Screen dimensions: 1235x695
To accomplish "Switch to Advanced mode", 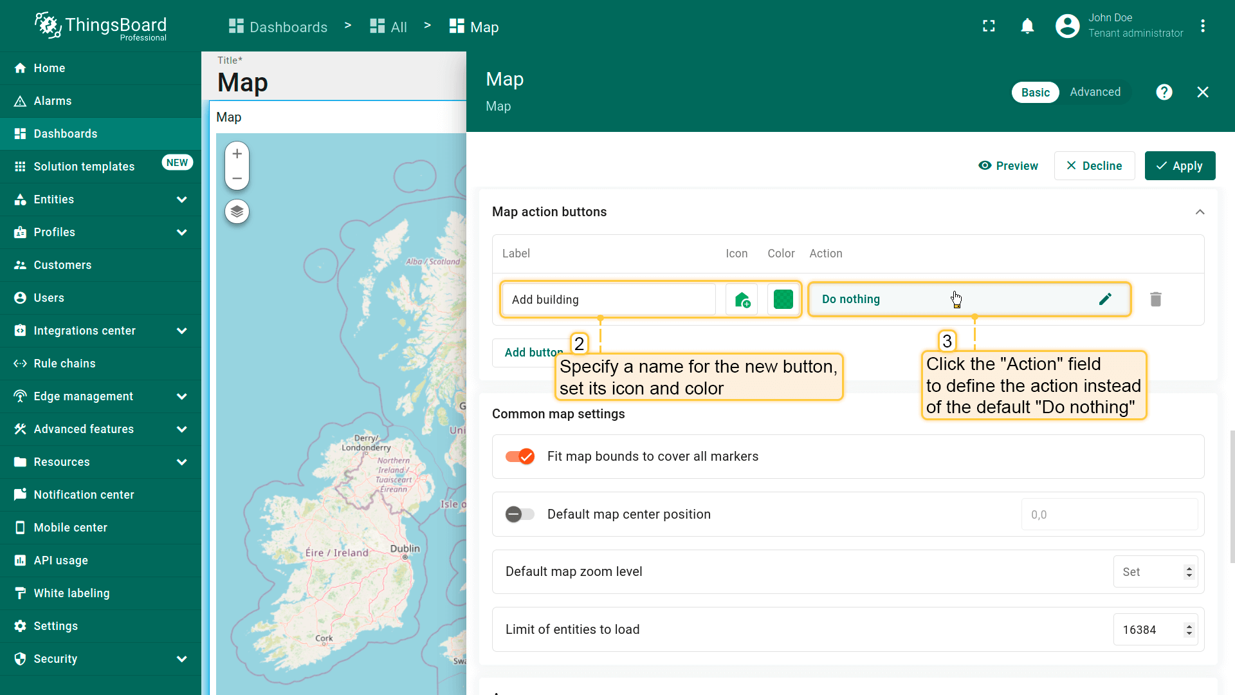I will 1095,92.
